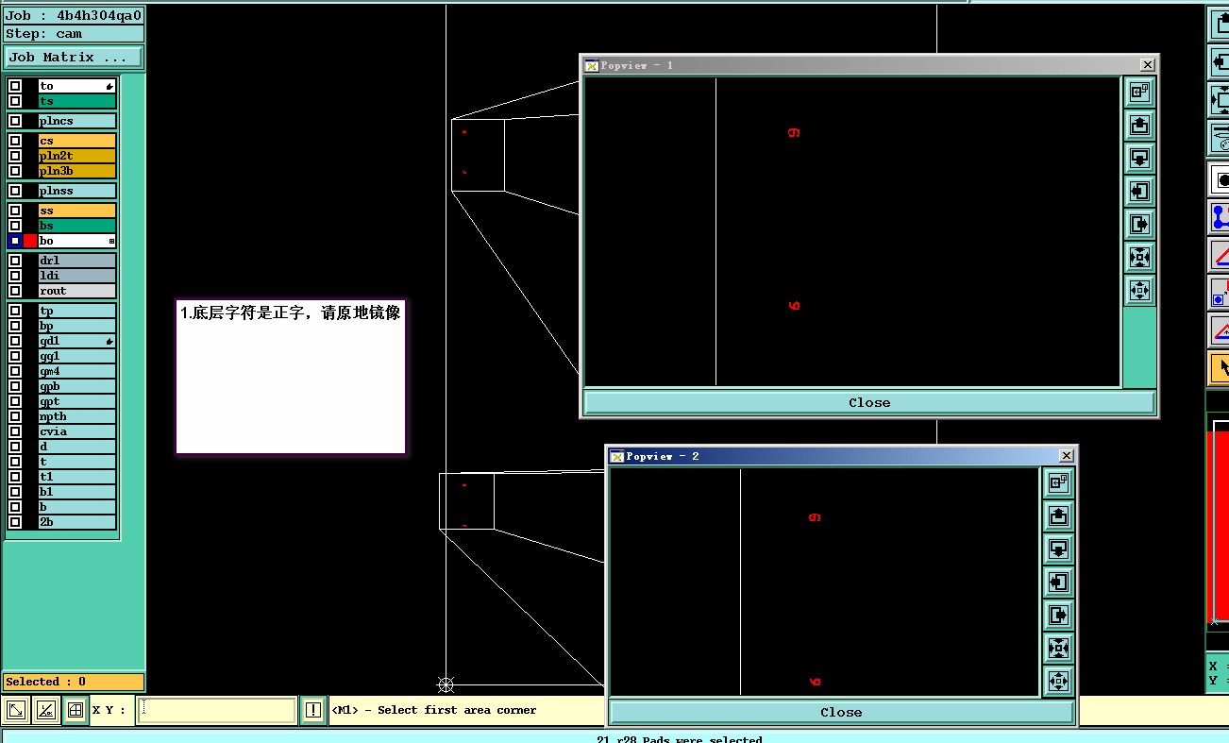The width and height of the screenshot is (1229, 743).
Task: Click the exclamation alert icon
Action: tap(313, 710)
